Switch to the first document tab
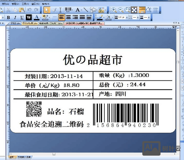The height and width of the screenshot is (160, 184). (15, 23)
